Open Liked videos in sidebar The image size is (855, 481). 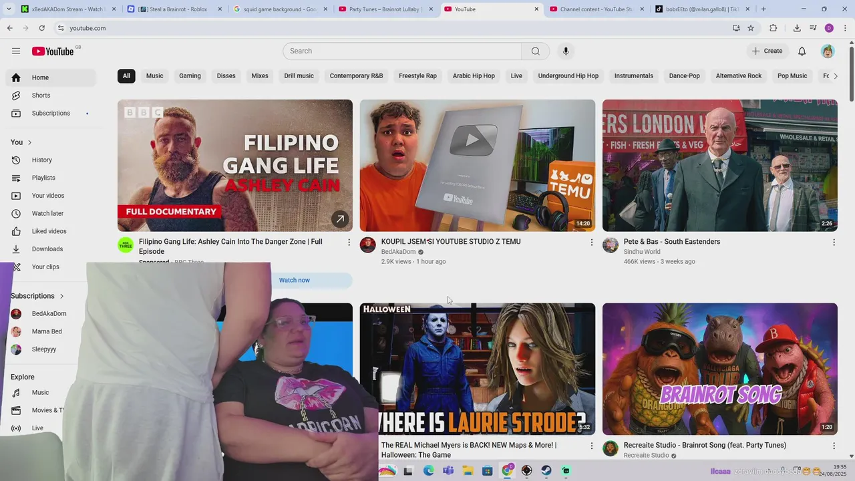51,231
